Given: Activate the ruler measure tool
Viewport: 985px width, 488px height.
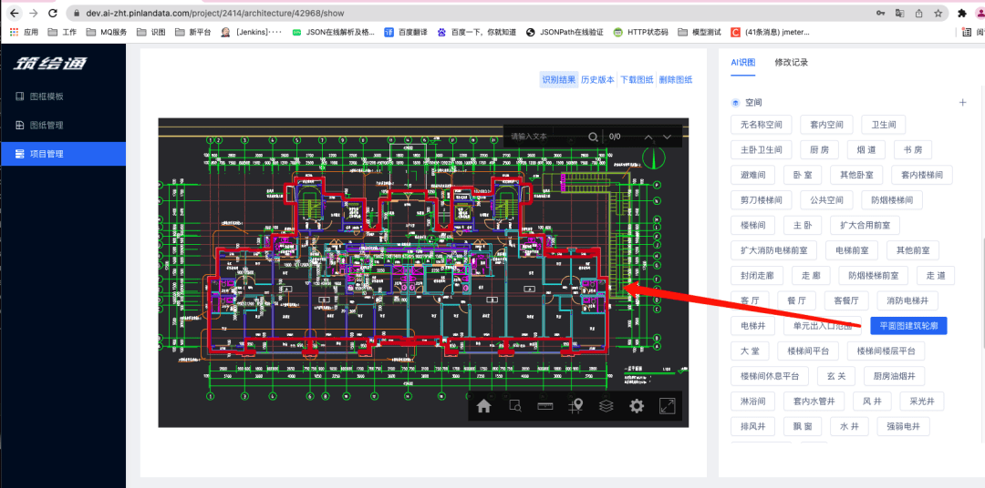Looking at the screenshot, I should click(545, 406).
